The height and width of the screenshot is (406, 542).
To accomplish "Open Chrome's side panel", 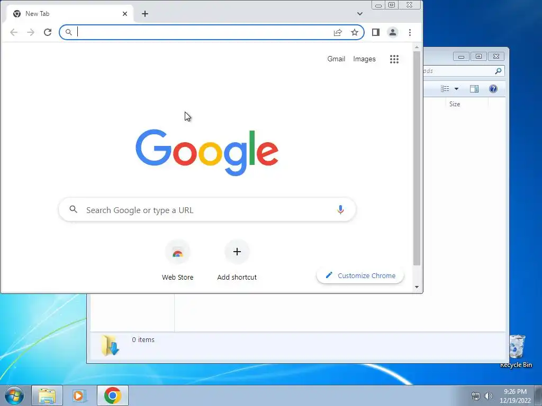I will [x=376, y=32].
